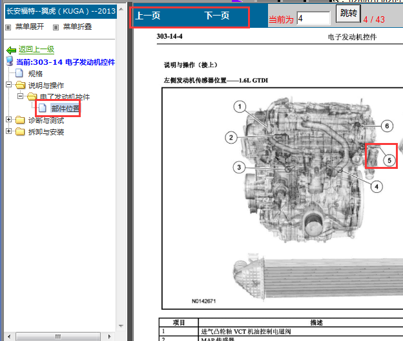Click sidebar horizontal scroll right arrow
Image resolution: width=403 pixels, height=341 pixels.
(110, 336)
